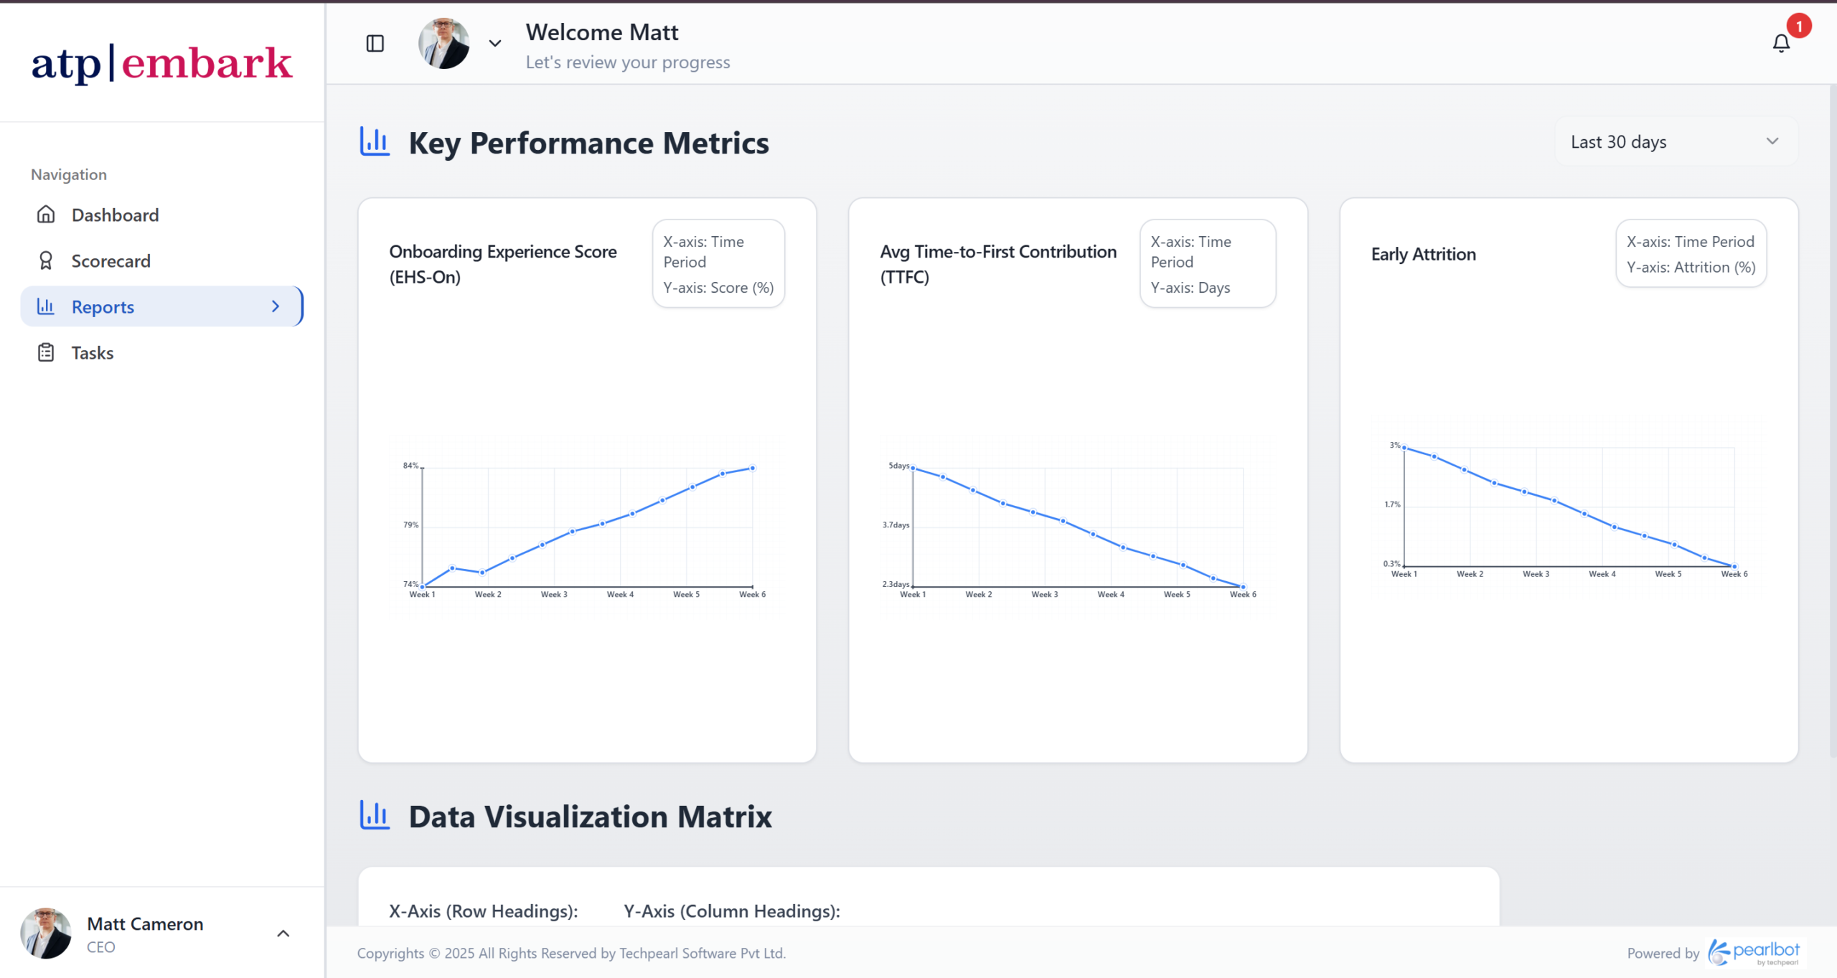Click Week 6 data point on Early Attrition
Viewport: 1837px width, 978px height.
[x=1734, y=566]
